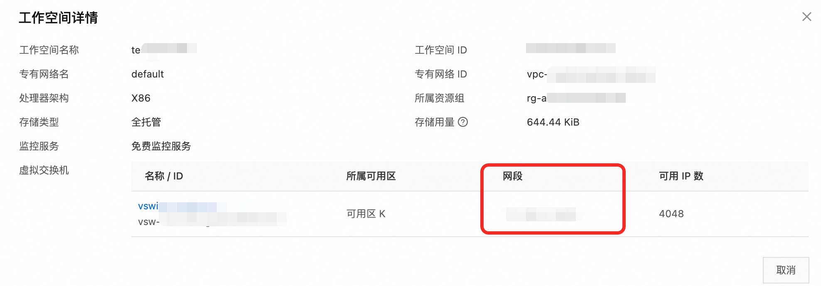Click the default VPC name value
Screen dimensions: 821x286
point(147,74)
